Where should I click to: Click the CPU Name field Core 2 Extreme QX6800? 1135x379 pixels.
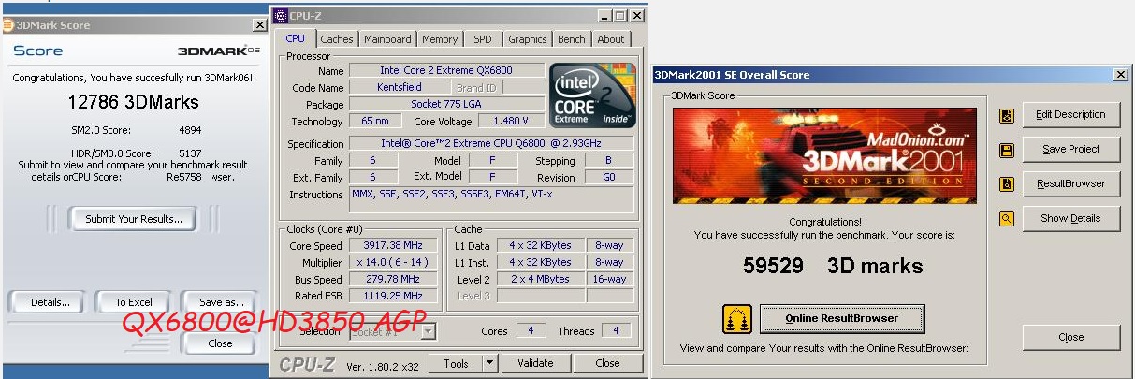tap(446, 70)
